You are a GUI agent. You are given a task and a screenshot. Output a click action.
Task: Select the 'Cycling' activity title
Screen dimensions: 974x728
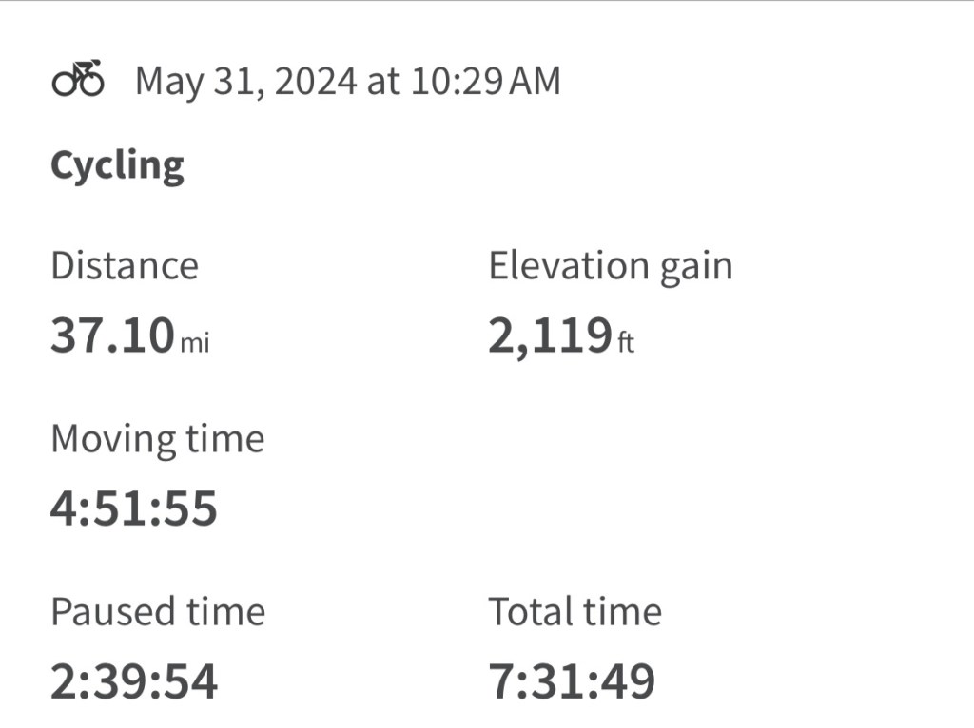(117, 166)
